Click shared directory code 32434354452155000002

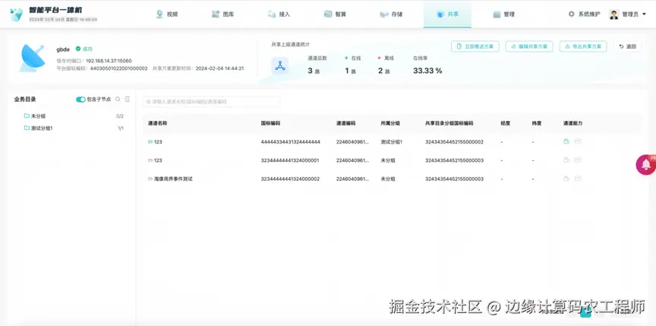click(454, 142)
